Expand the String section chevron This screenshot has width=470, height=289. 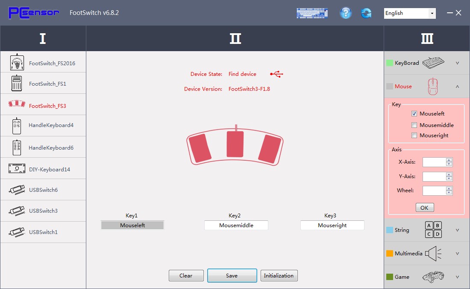tap(458, 230)
